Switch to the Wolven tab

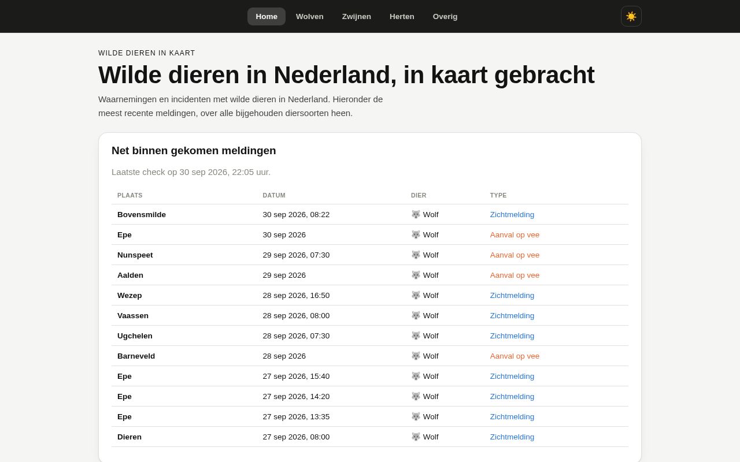[310, 16]
